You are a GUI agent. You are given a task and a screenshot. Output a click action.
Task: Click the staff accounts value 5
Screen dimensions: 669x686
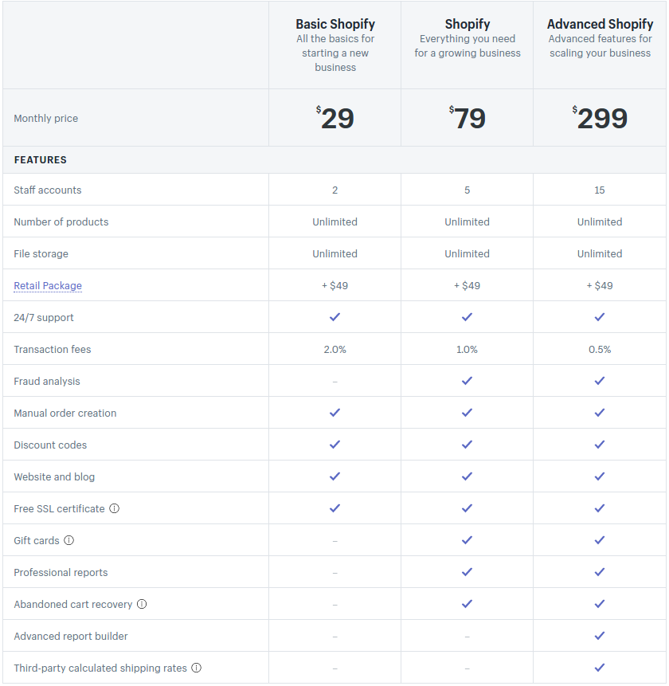[x=467, y=190]
